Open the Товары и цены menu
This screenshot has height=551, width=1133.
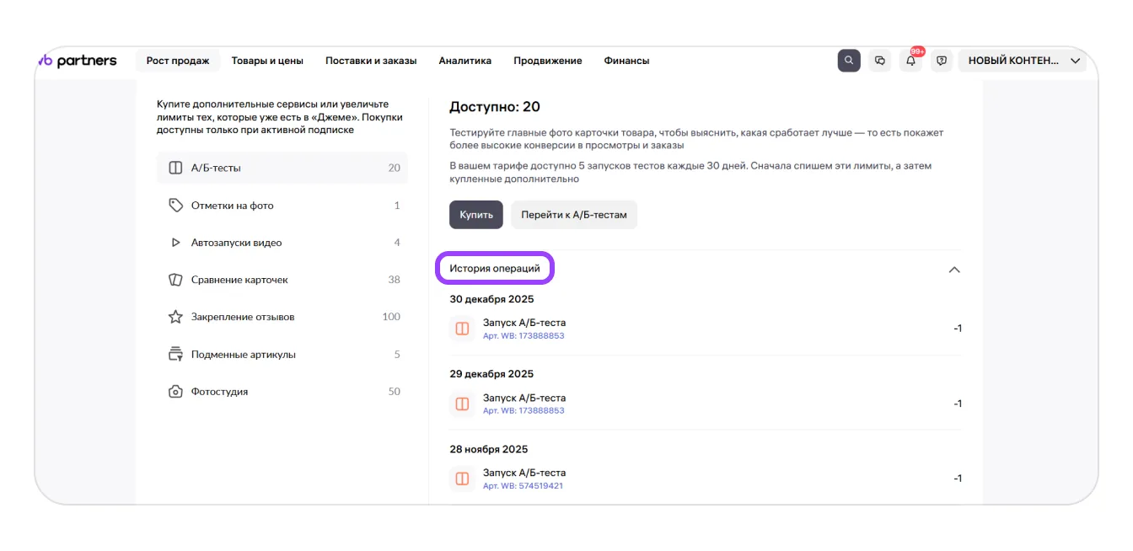point(267,61)
